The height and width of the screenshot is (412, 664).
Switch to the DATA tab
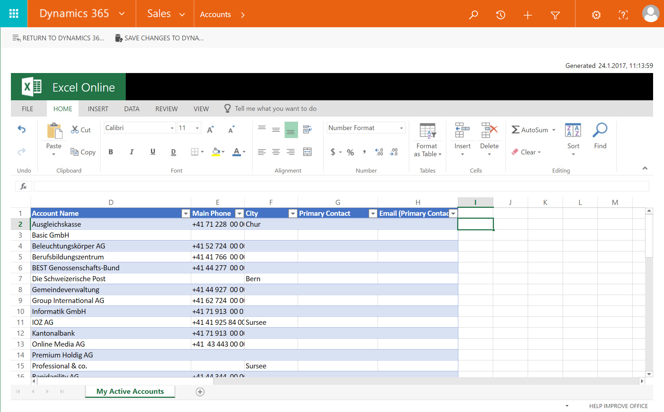(x=132, y=109)
